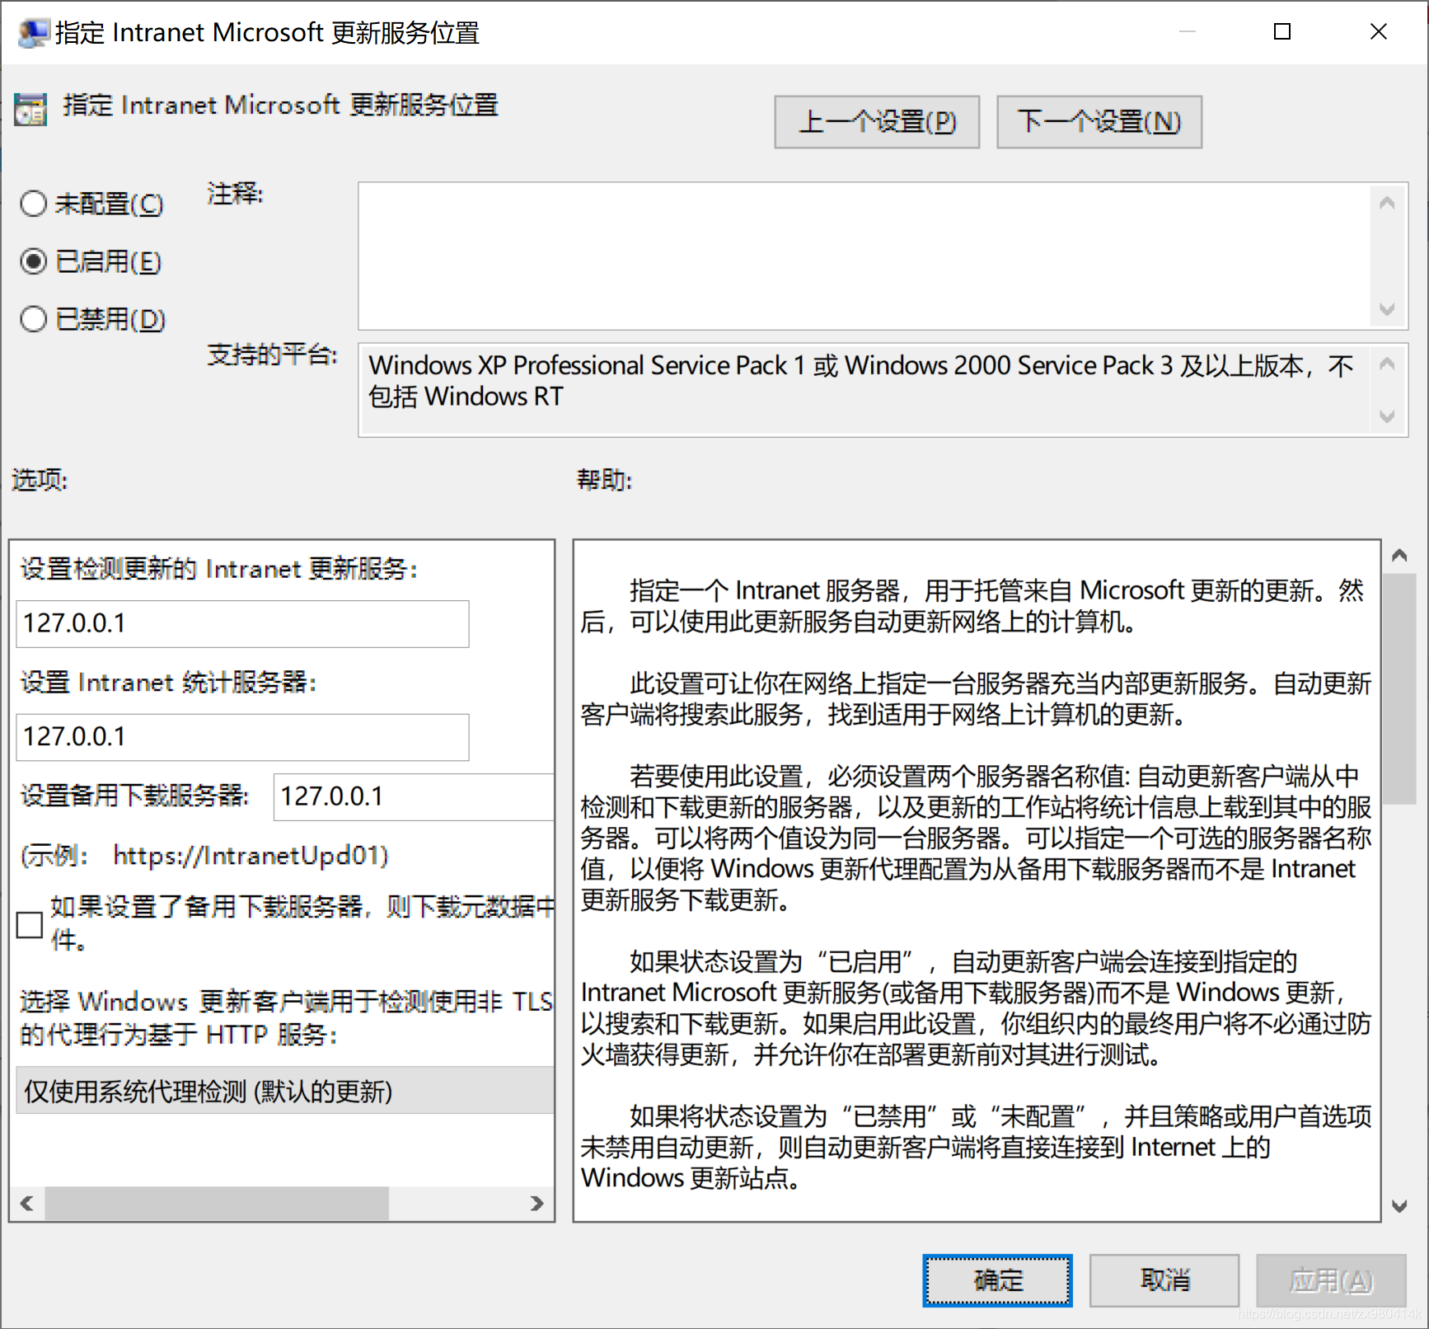This screenshot has height=1329, width=1429.
Task: Click comment box scroll up arrow
Action: (x=1387, y=203)
